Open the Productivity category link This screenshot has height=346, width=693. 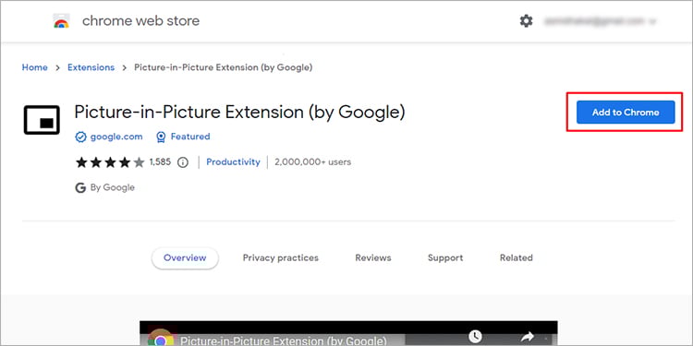pos(233,162)
